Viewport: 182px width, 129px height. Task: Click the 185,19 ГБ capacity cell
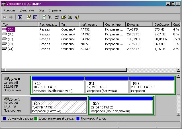[x=134, y=39]
